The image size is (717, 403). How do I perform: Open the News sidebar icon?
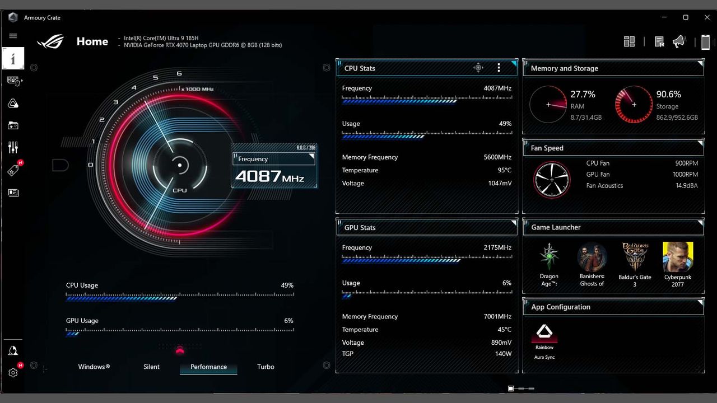pos(13,193)
